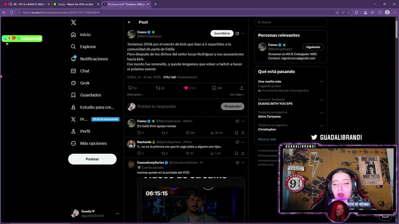Image resolution: width=399 pixels, height=224 pixels.
Task: Open the Chat section
Action: (x=80, y=71)
